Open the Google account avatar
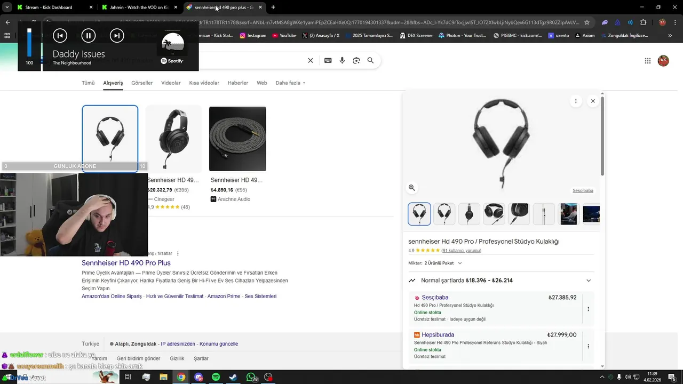Screen dimensions: 683x384 (663, 61)
